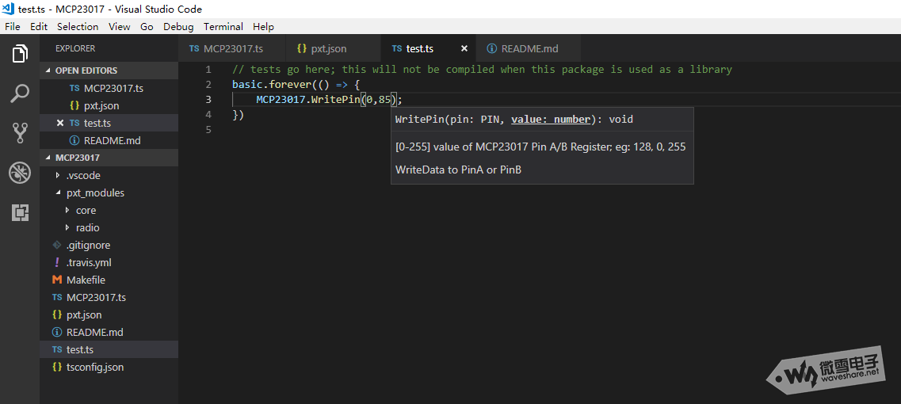
Task: Click the '[0-255] value of MCP23017' description
Action: (x=540, y=147)
